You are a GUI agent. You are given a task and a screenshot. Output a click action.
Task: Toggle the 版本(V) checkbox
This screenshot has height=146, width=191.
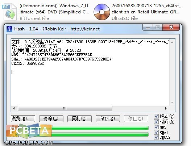156,116
